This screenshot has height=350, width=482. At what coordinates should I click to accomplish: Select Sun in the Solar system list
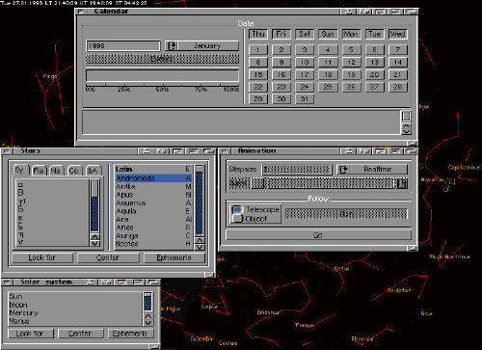click(x=76, y=296)
